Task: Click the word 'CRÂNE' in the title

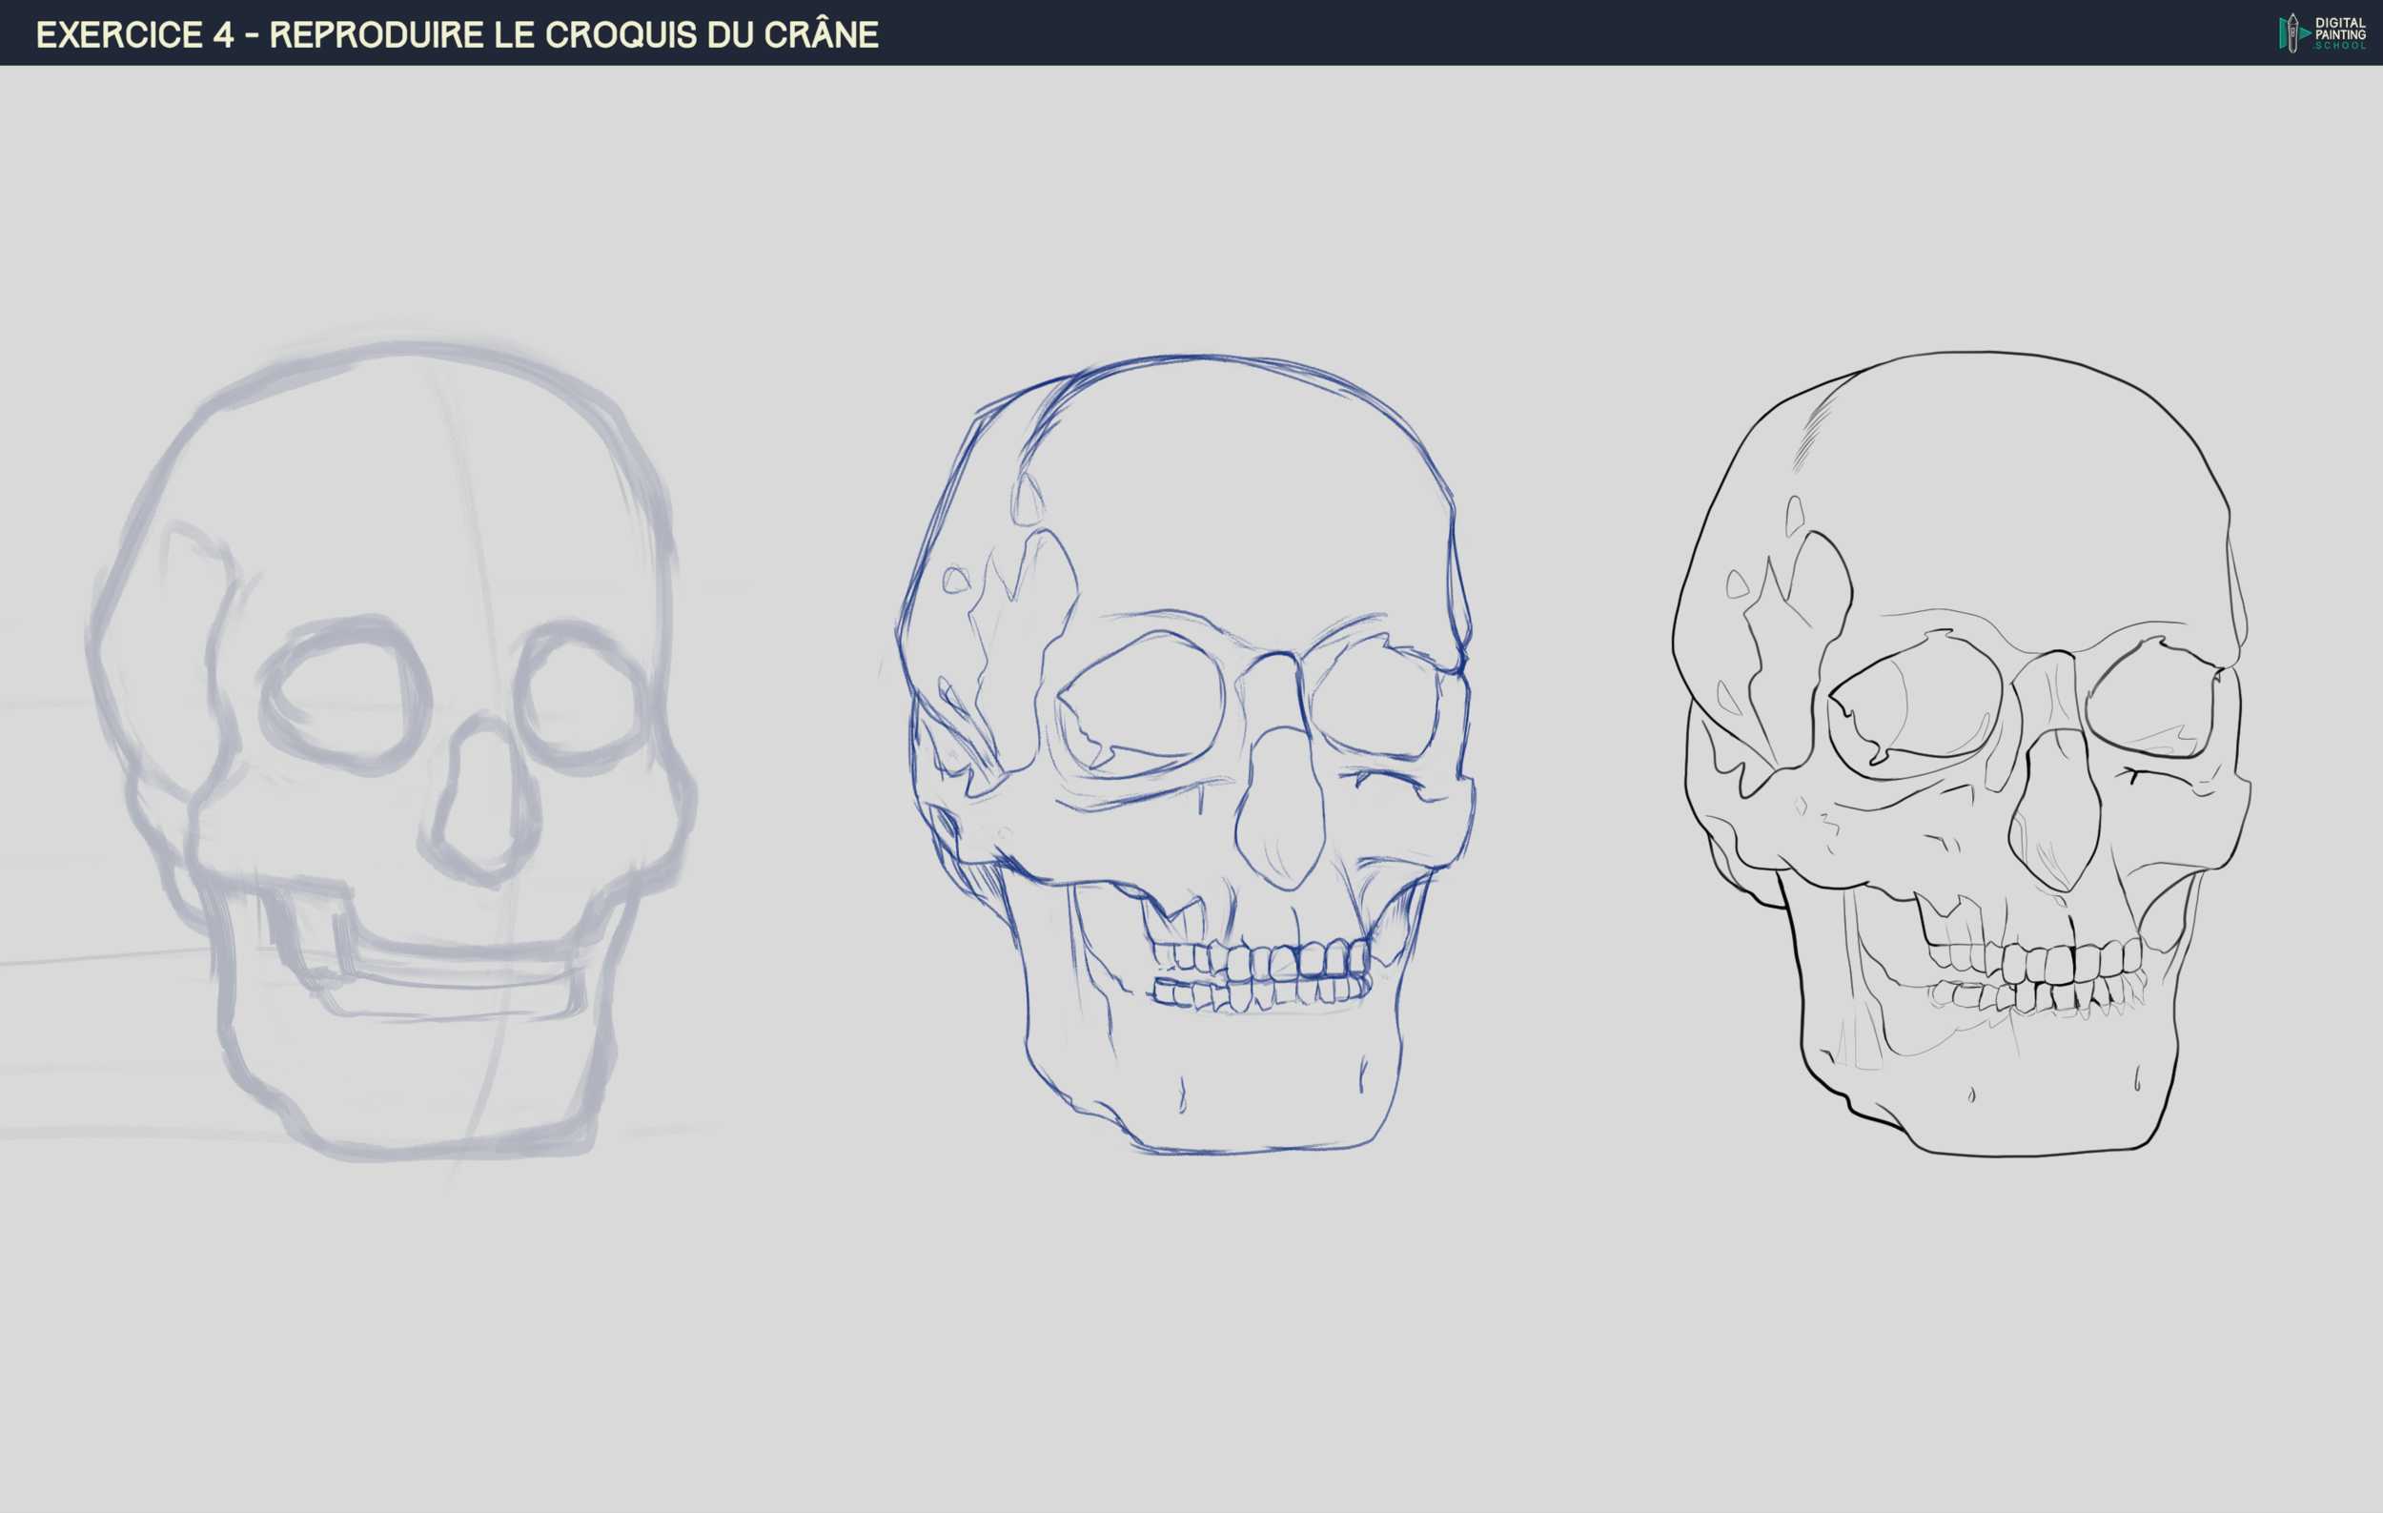Action: (x=821, y=34)
